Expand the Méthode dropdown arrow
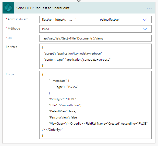This screenshot has height=146, width=158. (x=145, y=29)
